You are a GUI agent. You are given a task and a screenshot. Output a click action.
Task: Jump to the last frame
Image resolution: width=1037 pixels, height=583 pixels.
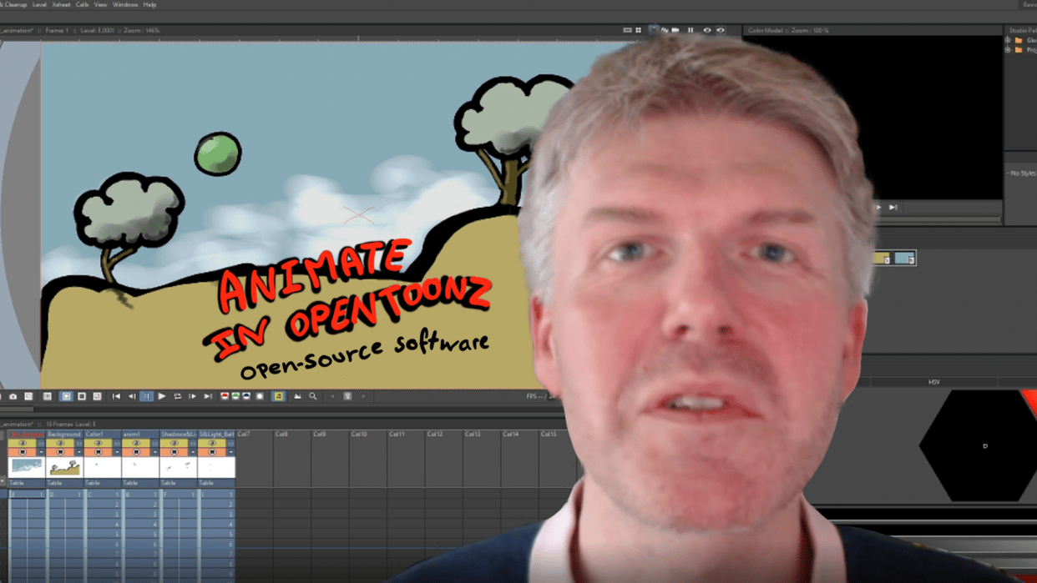208,396
